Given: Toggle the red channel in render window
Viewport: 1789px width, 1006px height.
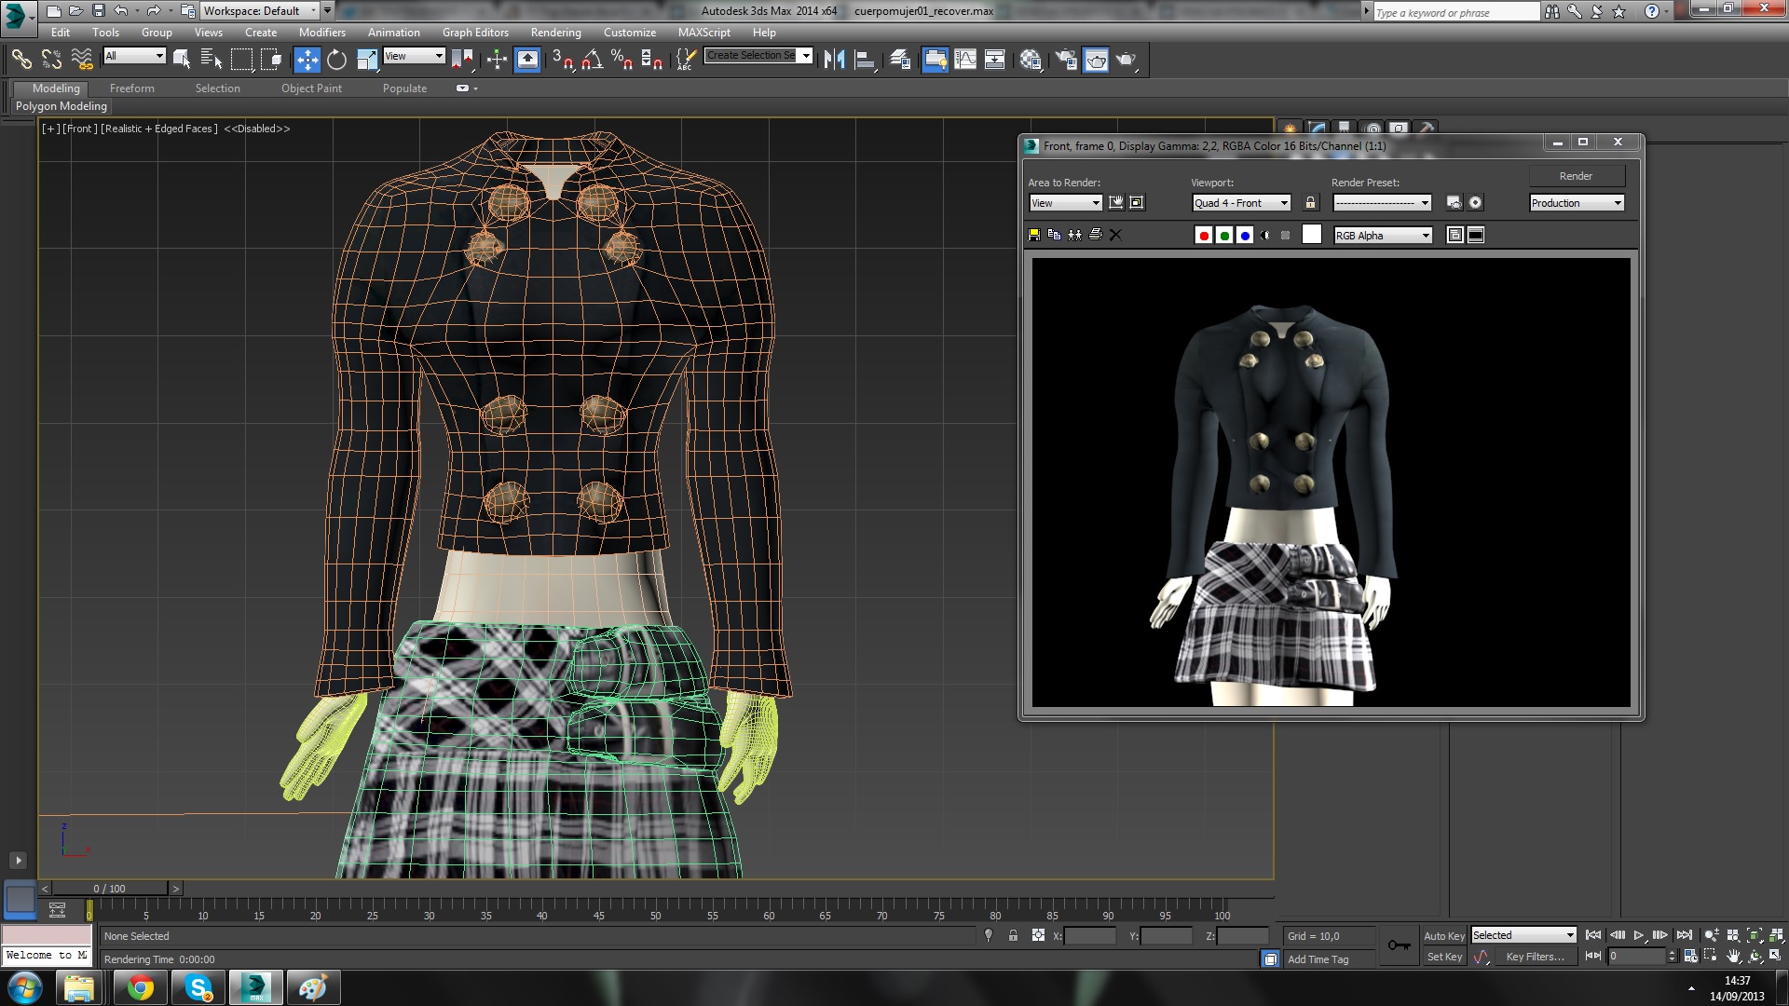Looking at the screenshot, I should tap(1204, 236).
